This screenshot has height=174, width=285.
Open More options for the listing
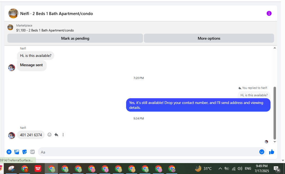pyautogui.click(x=209, y=38)
